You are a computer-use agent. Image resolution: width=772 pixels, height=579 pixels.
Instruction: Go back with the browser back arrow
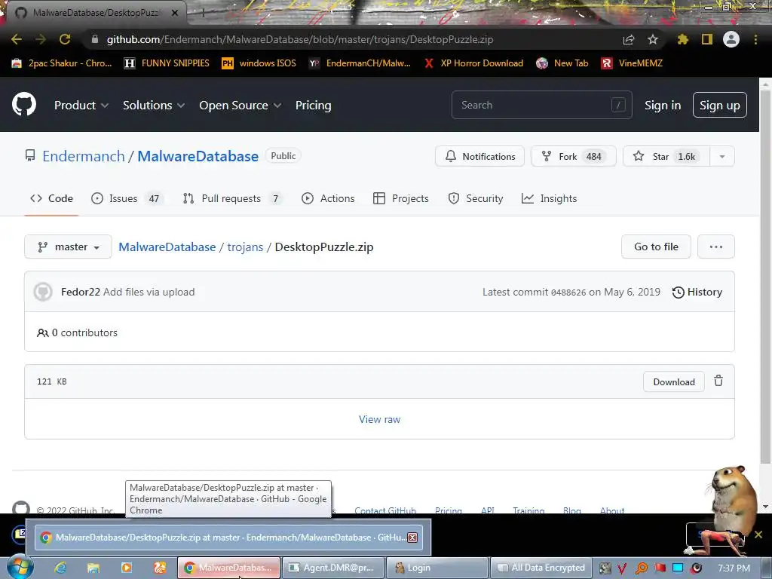click(x=17, y=39)
